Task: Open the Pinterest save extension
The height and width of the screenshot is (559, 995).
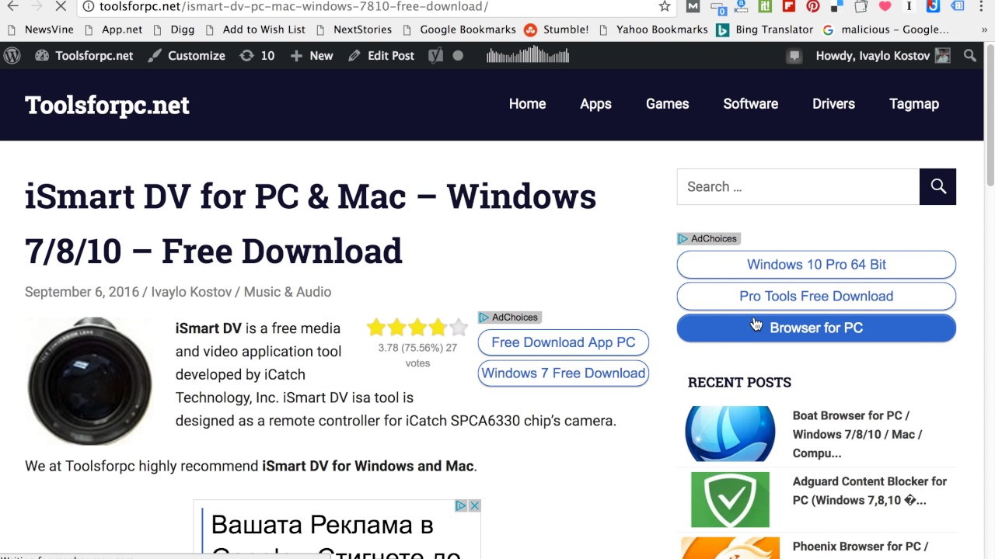Action: click(812, 6)
